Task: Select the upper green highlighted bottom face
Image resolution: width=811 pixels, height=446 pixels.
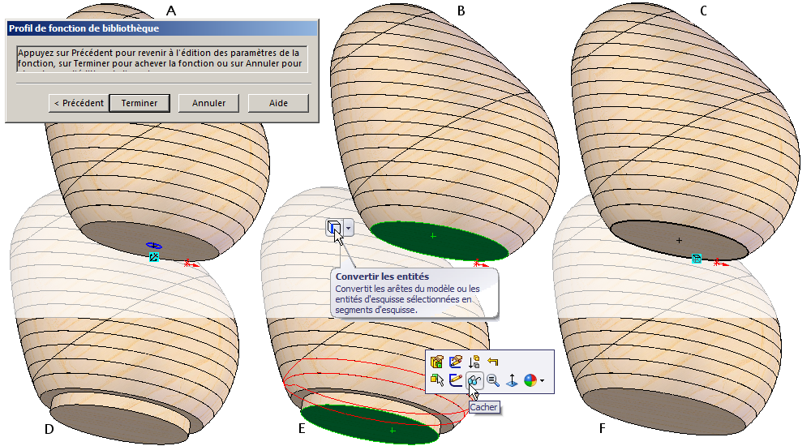Action: 439,242
